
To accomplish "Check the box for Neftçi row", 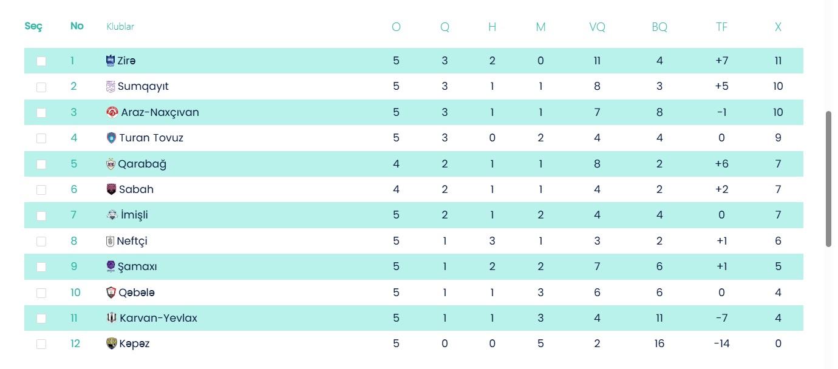I will (41, 241).
